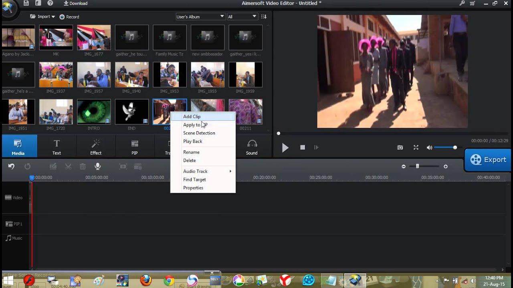The width and height of the screenshot is (513, 288).
Task: Switch to the Effect tab
Action: click(x=96, y=146)
